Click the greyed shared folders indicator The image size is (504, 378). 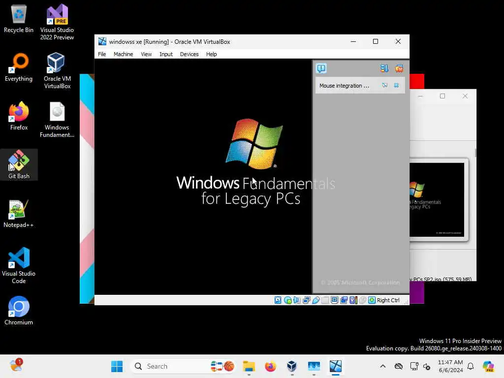coord(325,300)
